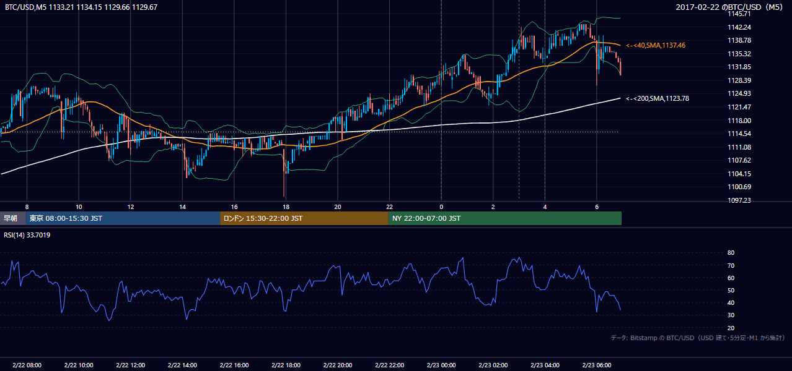Click the 2/22 22:00 time axis label
The image size is (792, 371).
389,365
